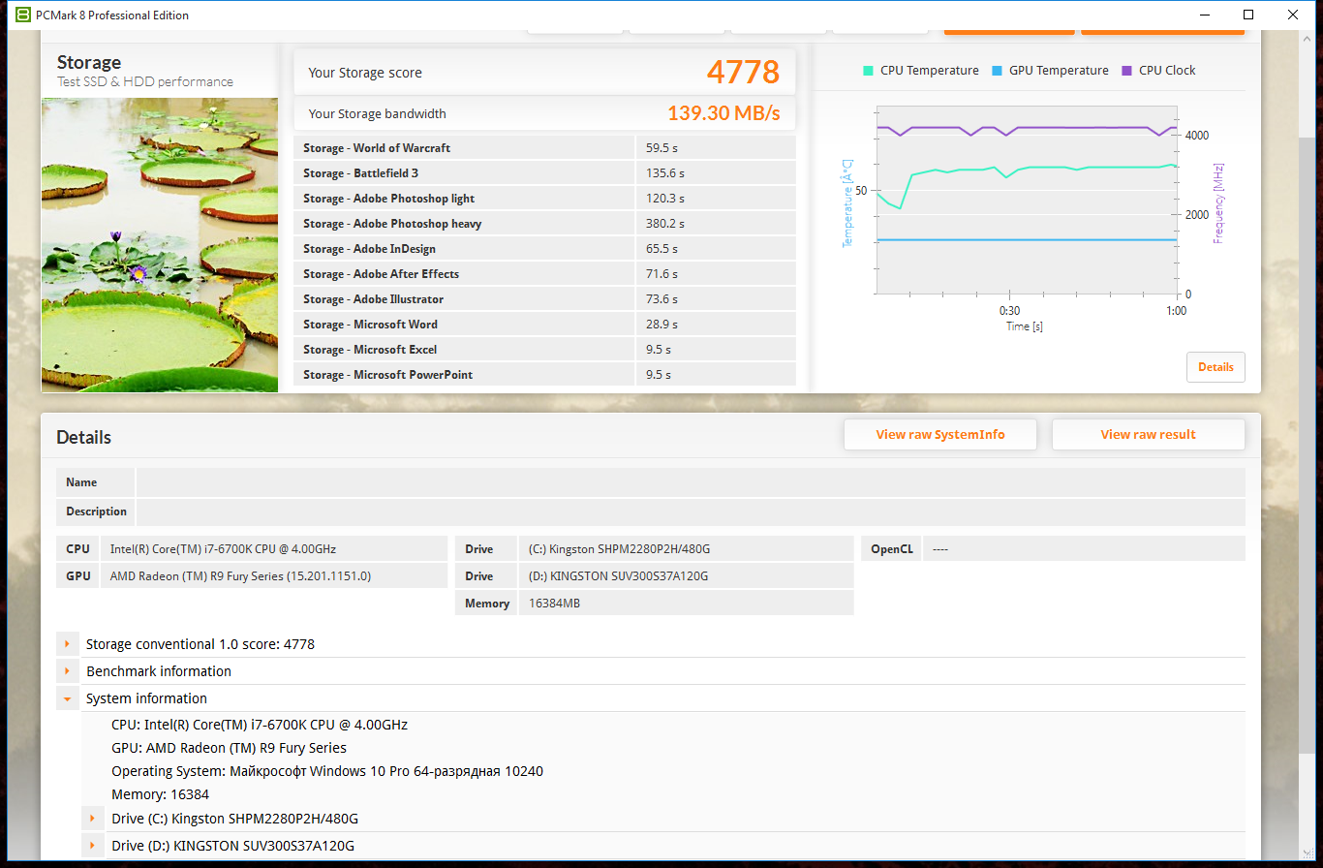
Task: Select the "Storage - Adobe Photoshop heavy" row
Action: point(544,224)
